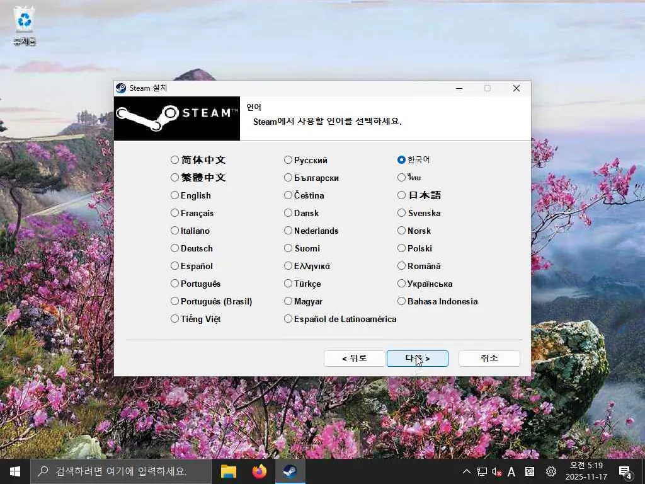Select Dansk language option
This screenshot has width=645, height=484.
tap(302, 213)
